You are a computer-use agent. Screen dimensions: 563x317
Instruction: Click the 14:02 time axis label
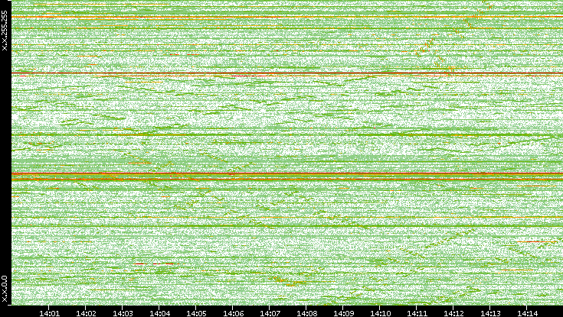[86, 313]
